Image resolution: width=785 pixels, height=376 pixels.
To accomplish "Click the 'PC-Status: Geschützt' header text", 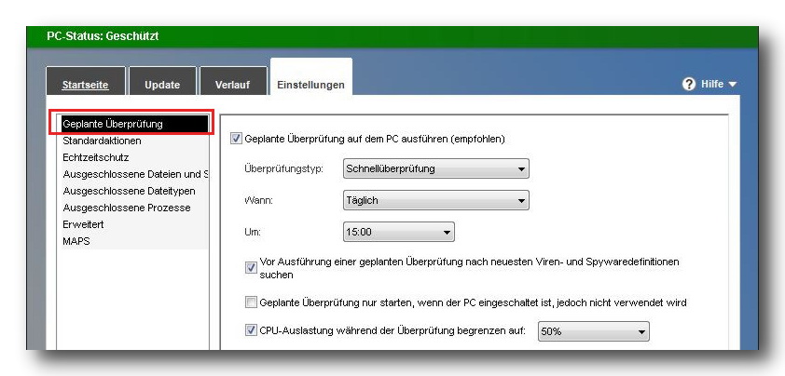I will pyautogui.click(x=103, y=36).
